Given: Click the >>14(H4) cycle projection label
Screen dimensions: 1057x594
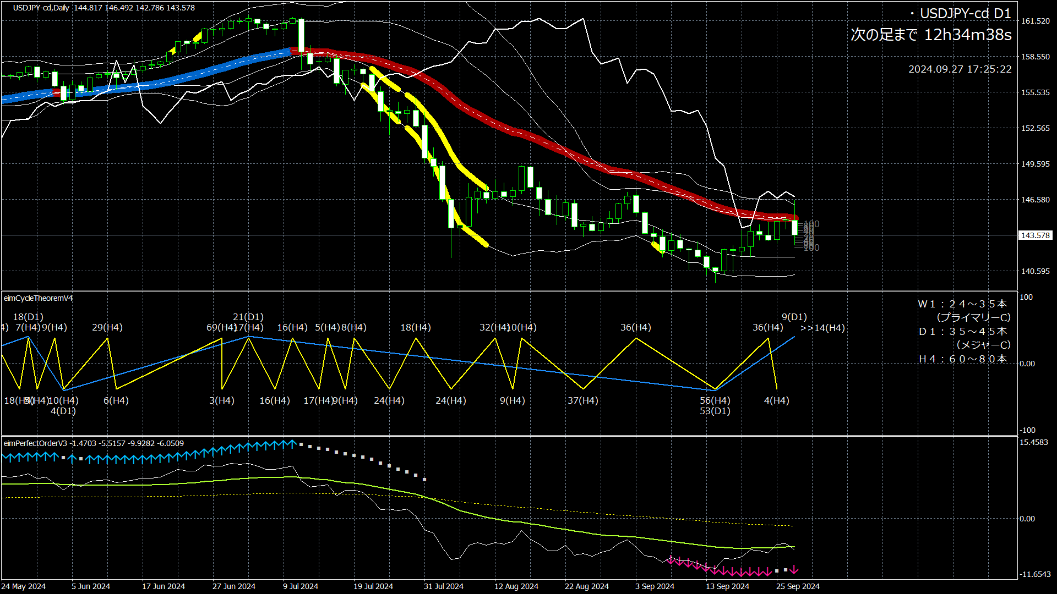Looking at the screenshot, I should [x=822, y=328].
